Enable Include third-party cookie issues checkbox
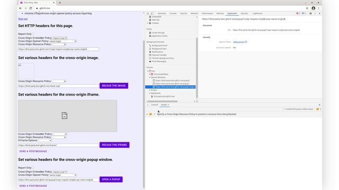The width and height of the screenshot is (339, 190). click(x=284, y=109)
